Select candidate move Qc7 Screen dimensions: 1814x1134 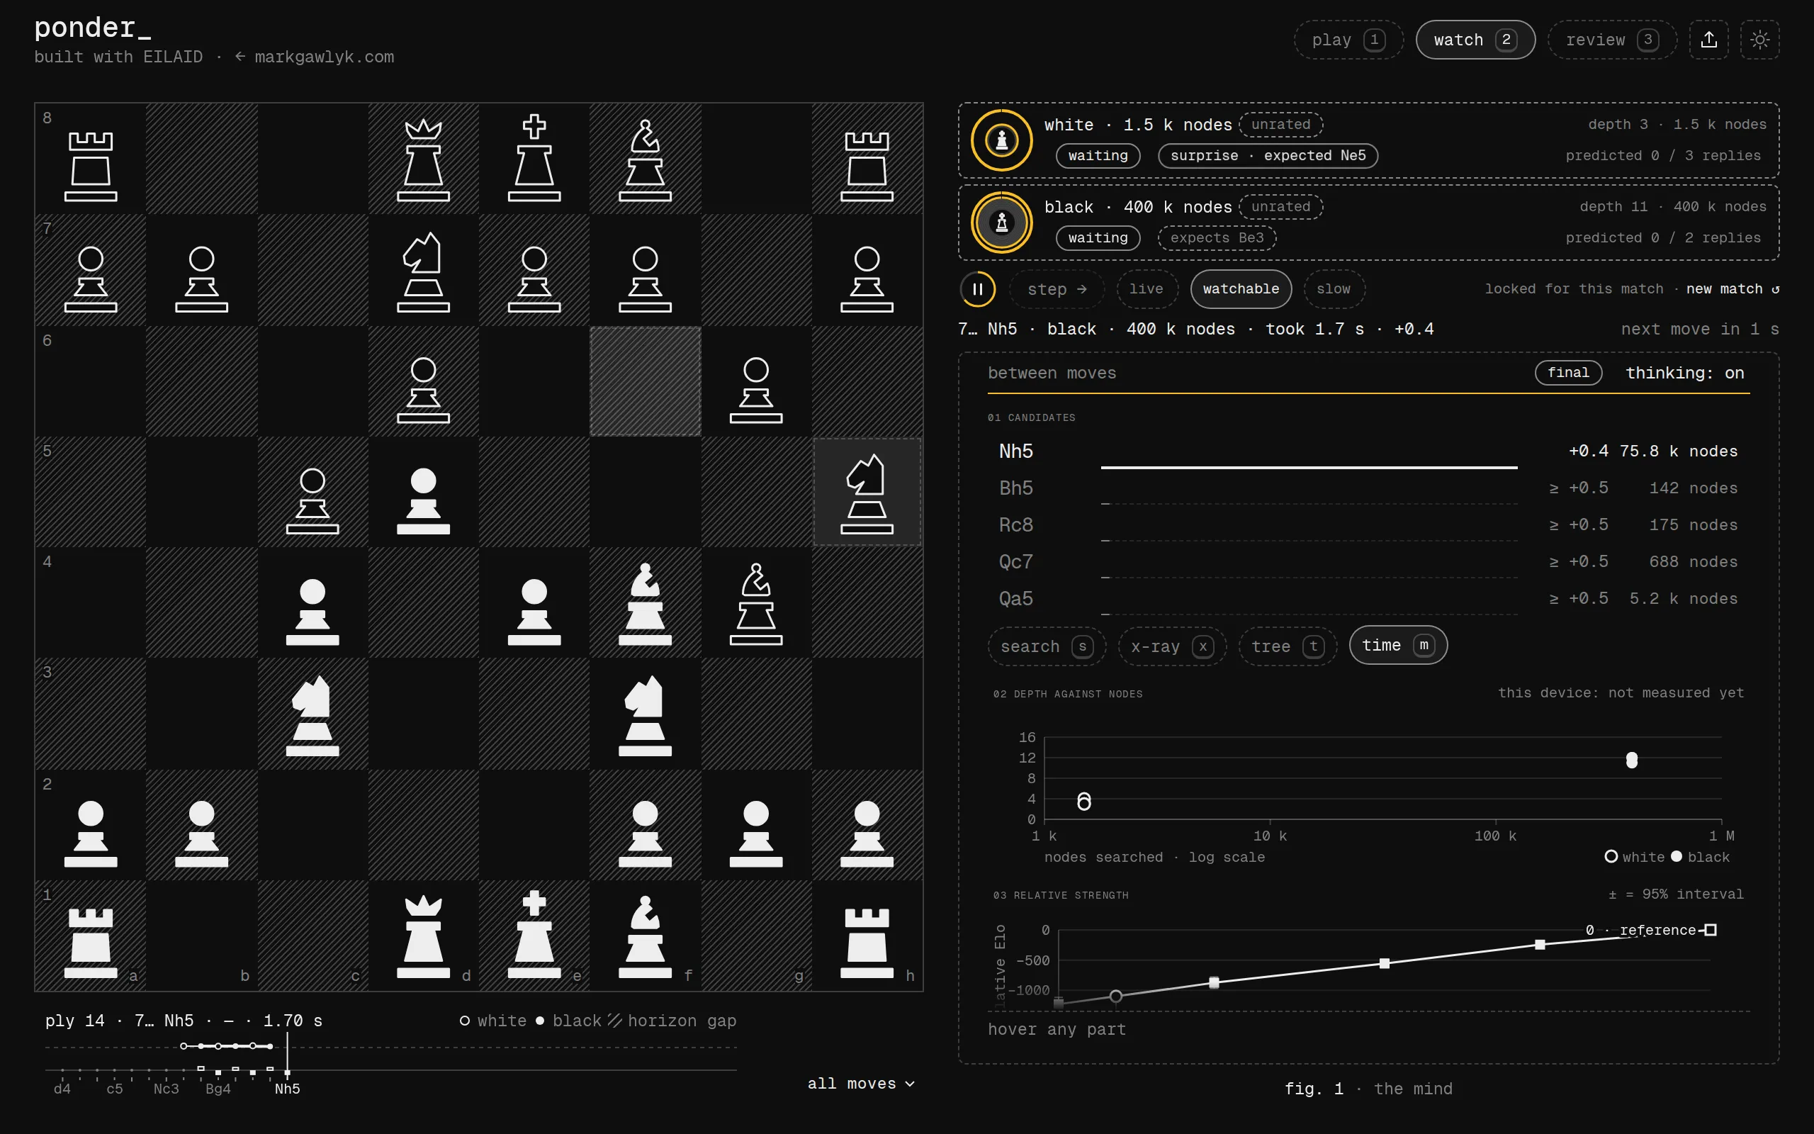click(x=1368, y=562)
